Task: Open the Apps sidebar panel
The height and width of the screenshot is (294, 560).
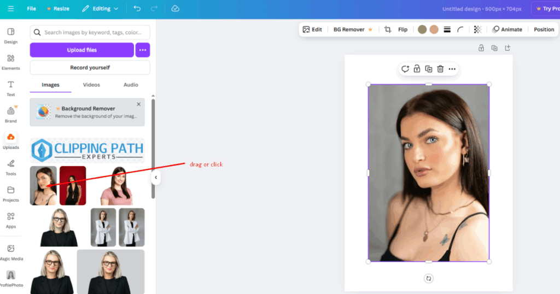Action: pyautogui.click(x=11, y=221)
